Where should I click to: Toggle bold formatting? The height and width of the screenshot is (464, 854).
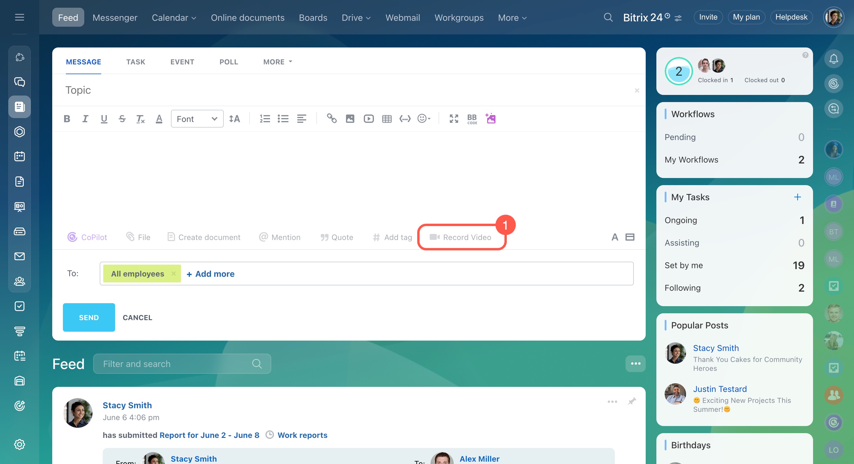click(x=67, y=119)
